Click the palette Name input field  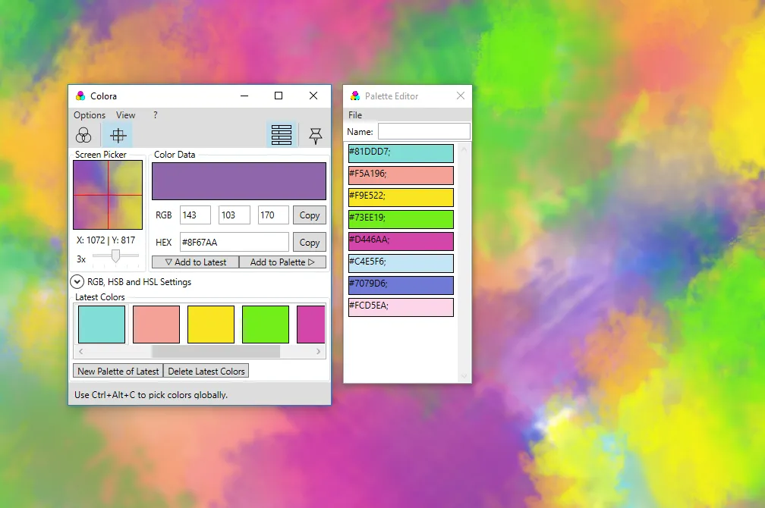click(423, 130)
